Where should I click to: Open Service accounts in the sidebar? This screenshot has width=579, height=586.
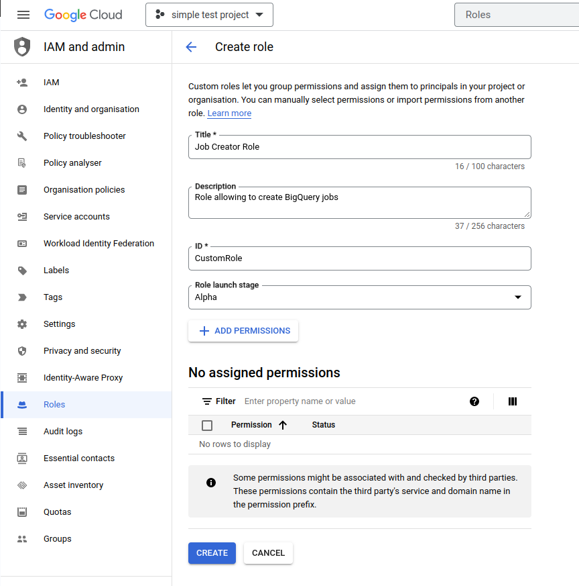click(x=76, y=217)
